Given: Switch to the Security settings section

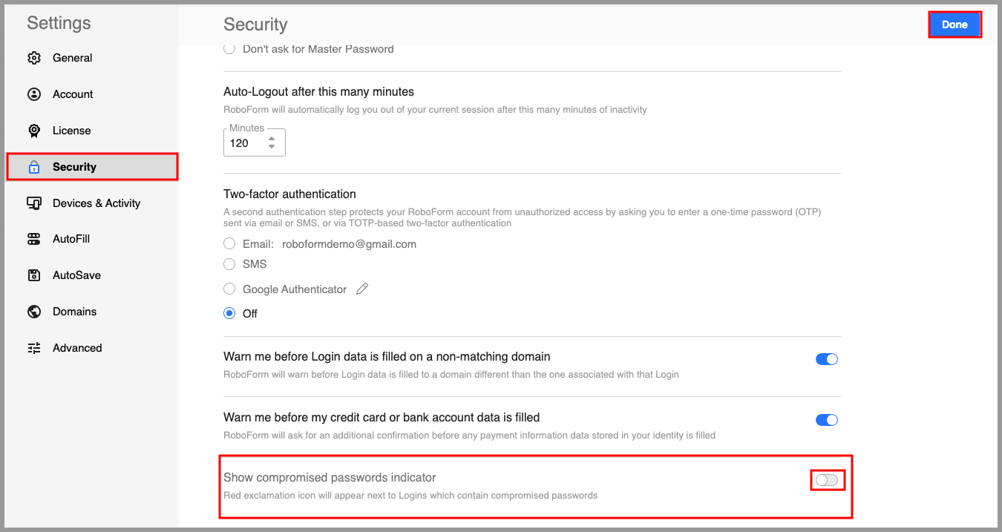Looking at the screenshot, I should [x=74, y=166].
